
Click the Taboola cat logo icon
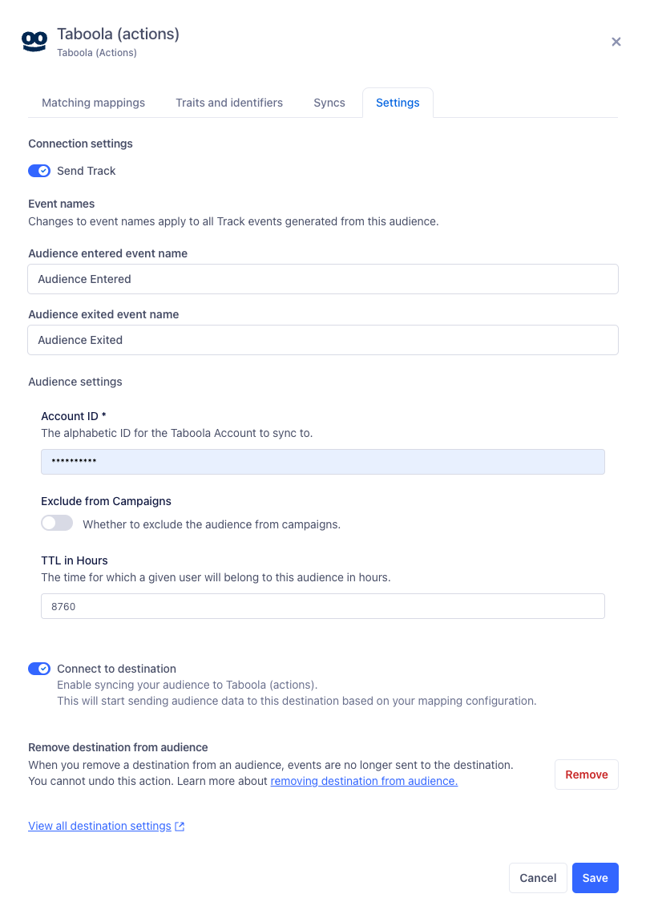coord(34,40)
